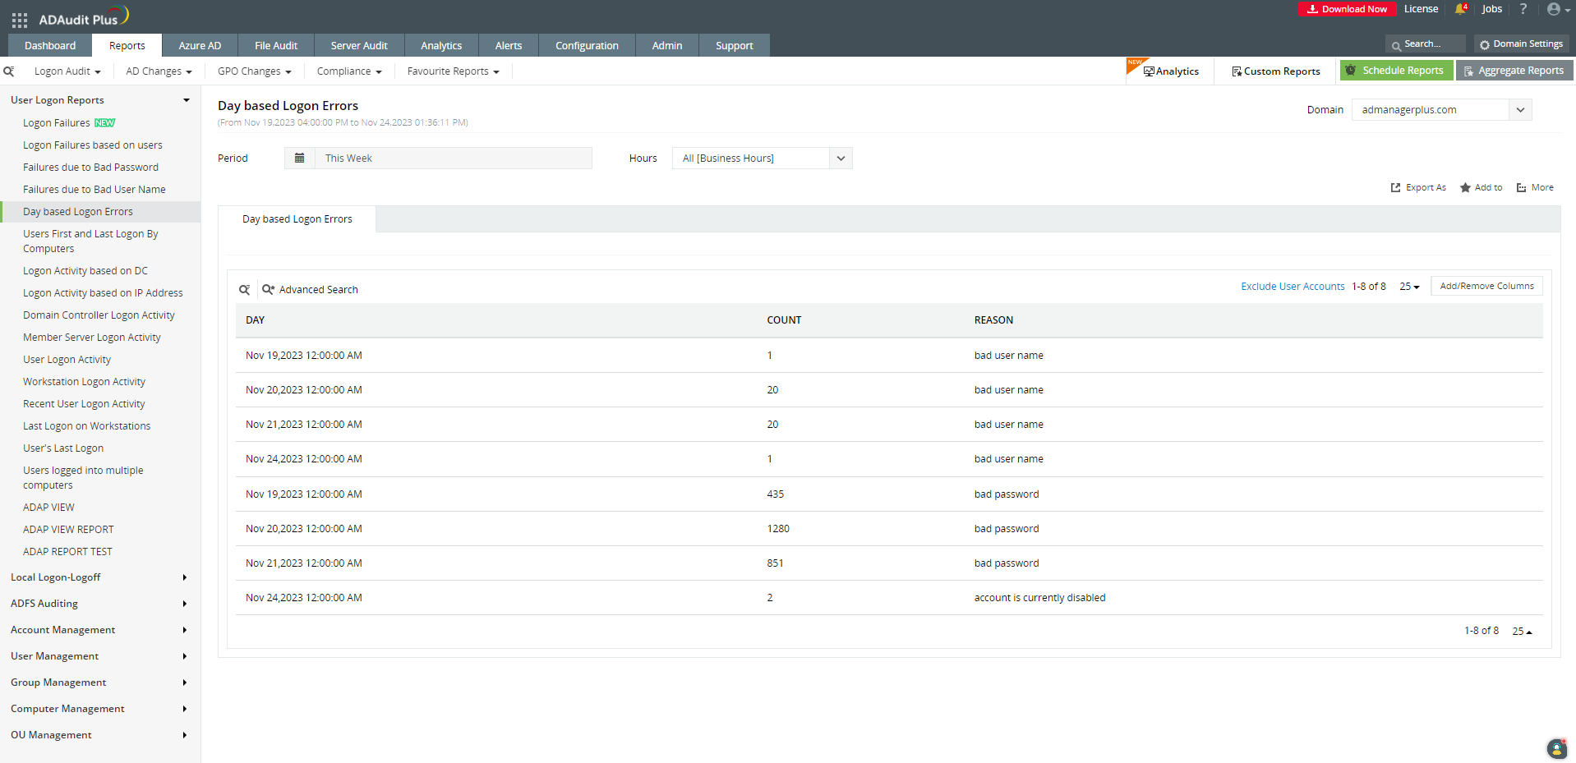Click Exclude User Accounts link
This screenshot has width=1576, height=763.
pyautogui.click(x=1292, y=287)
